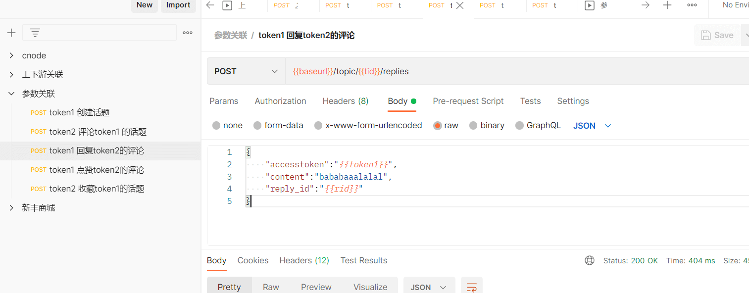
Task: Click the filter icon in the sidebar
Action: pos(35,33)
